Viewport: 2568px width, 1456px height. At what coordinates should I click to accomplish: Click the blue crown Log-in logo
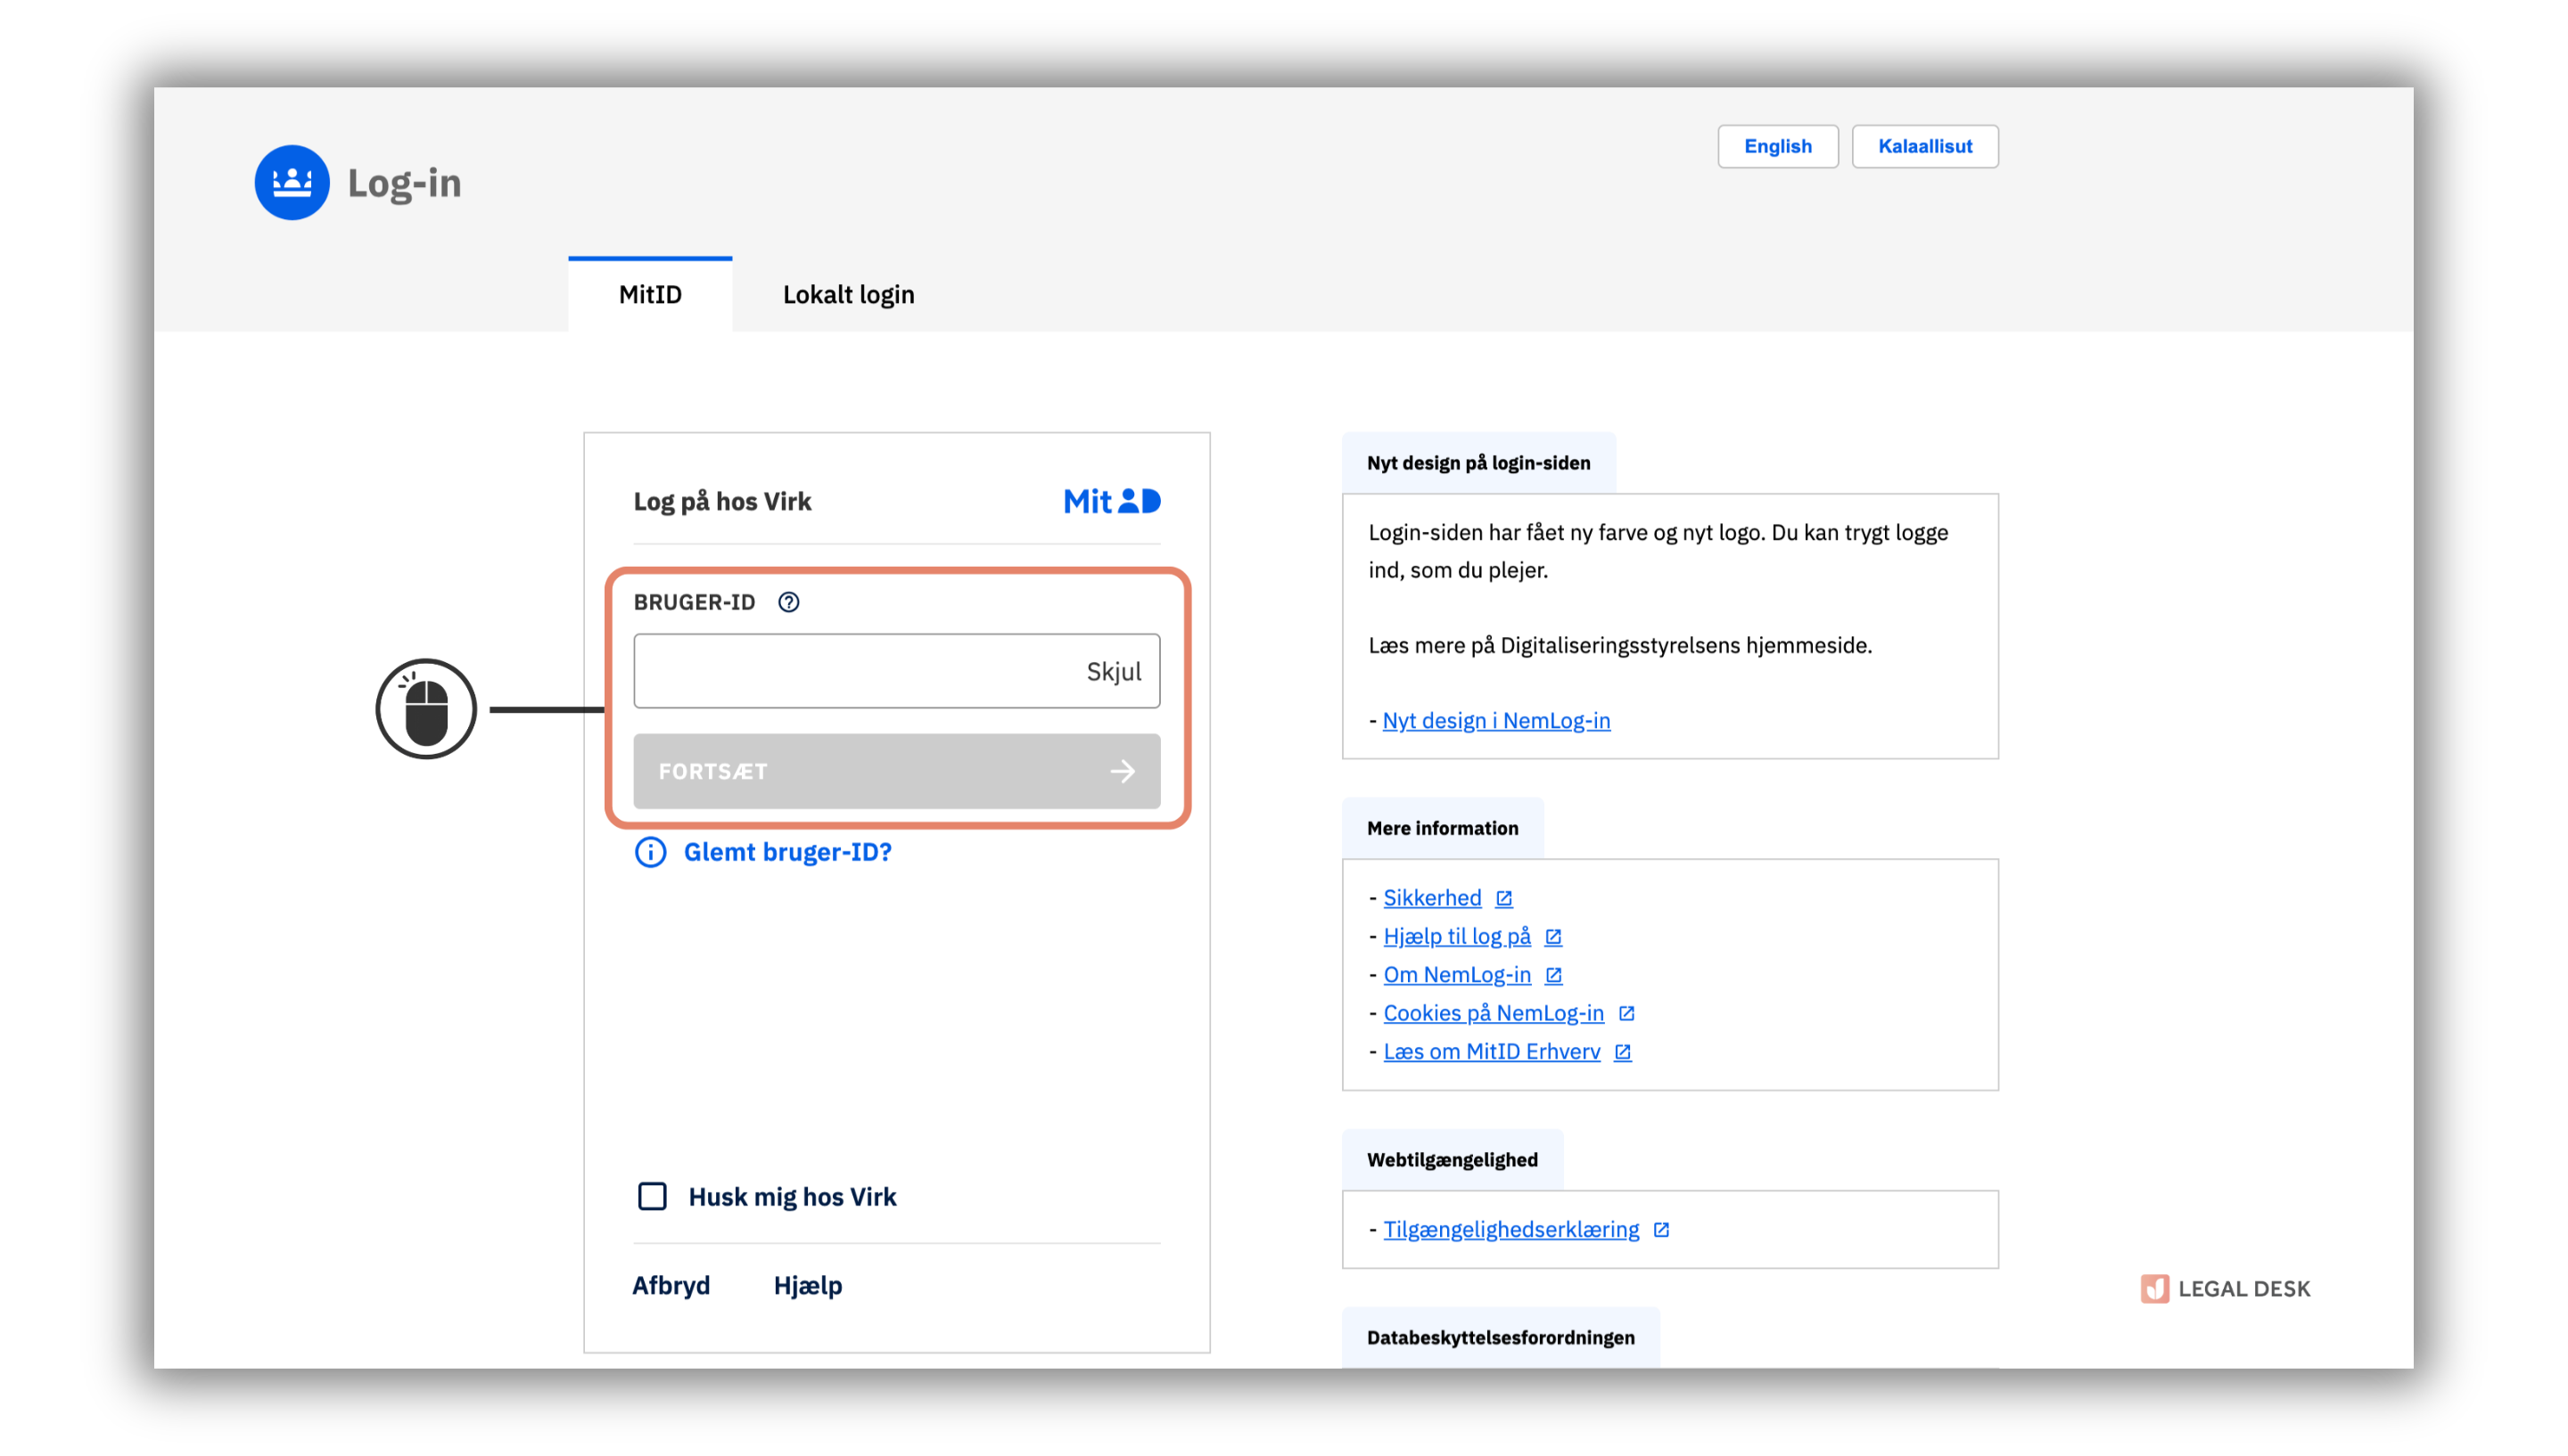coord(292,182)
